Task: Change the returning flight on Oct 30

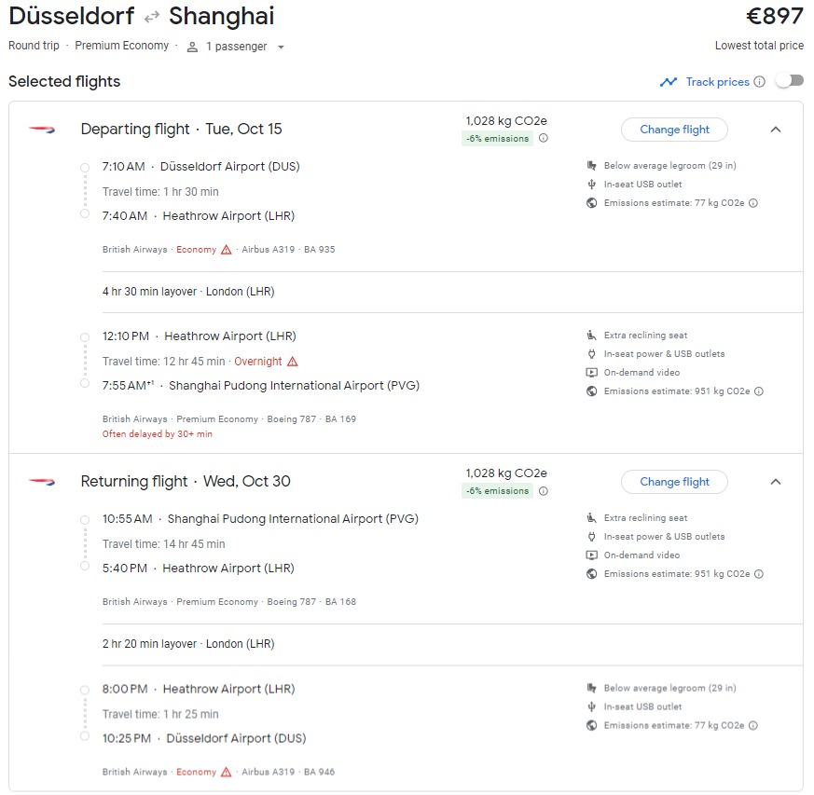Action: [x=674, y=482]
